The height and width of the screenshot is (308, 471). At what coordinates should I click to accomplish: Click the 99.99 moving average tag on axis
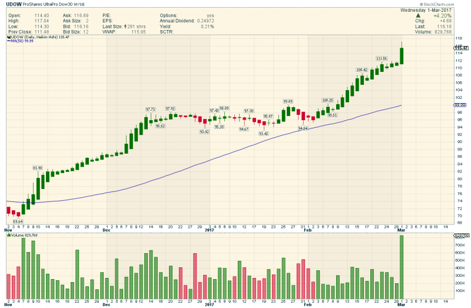(x=460, y=105)
